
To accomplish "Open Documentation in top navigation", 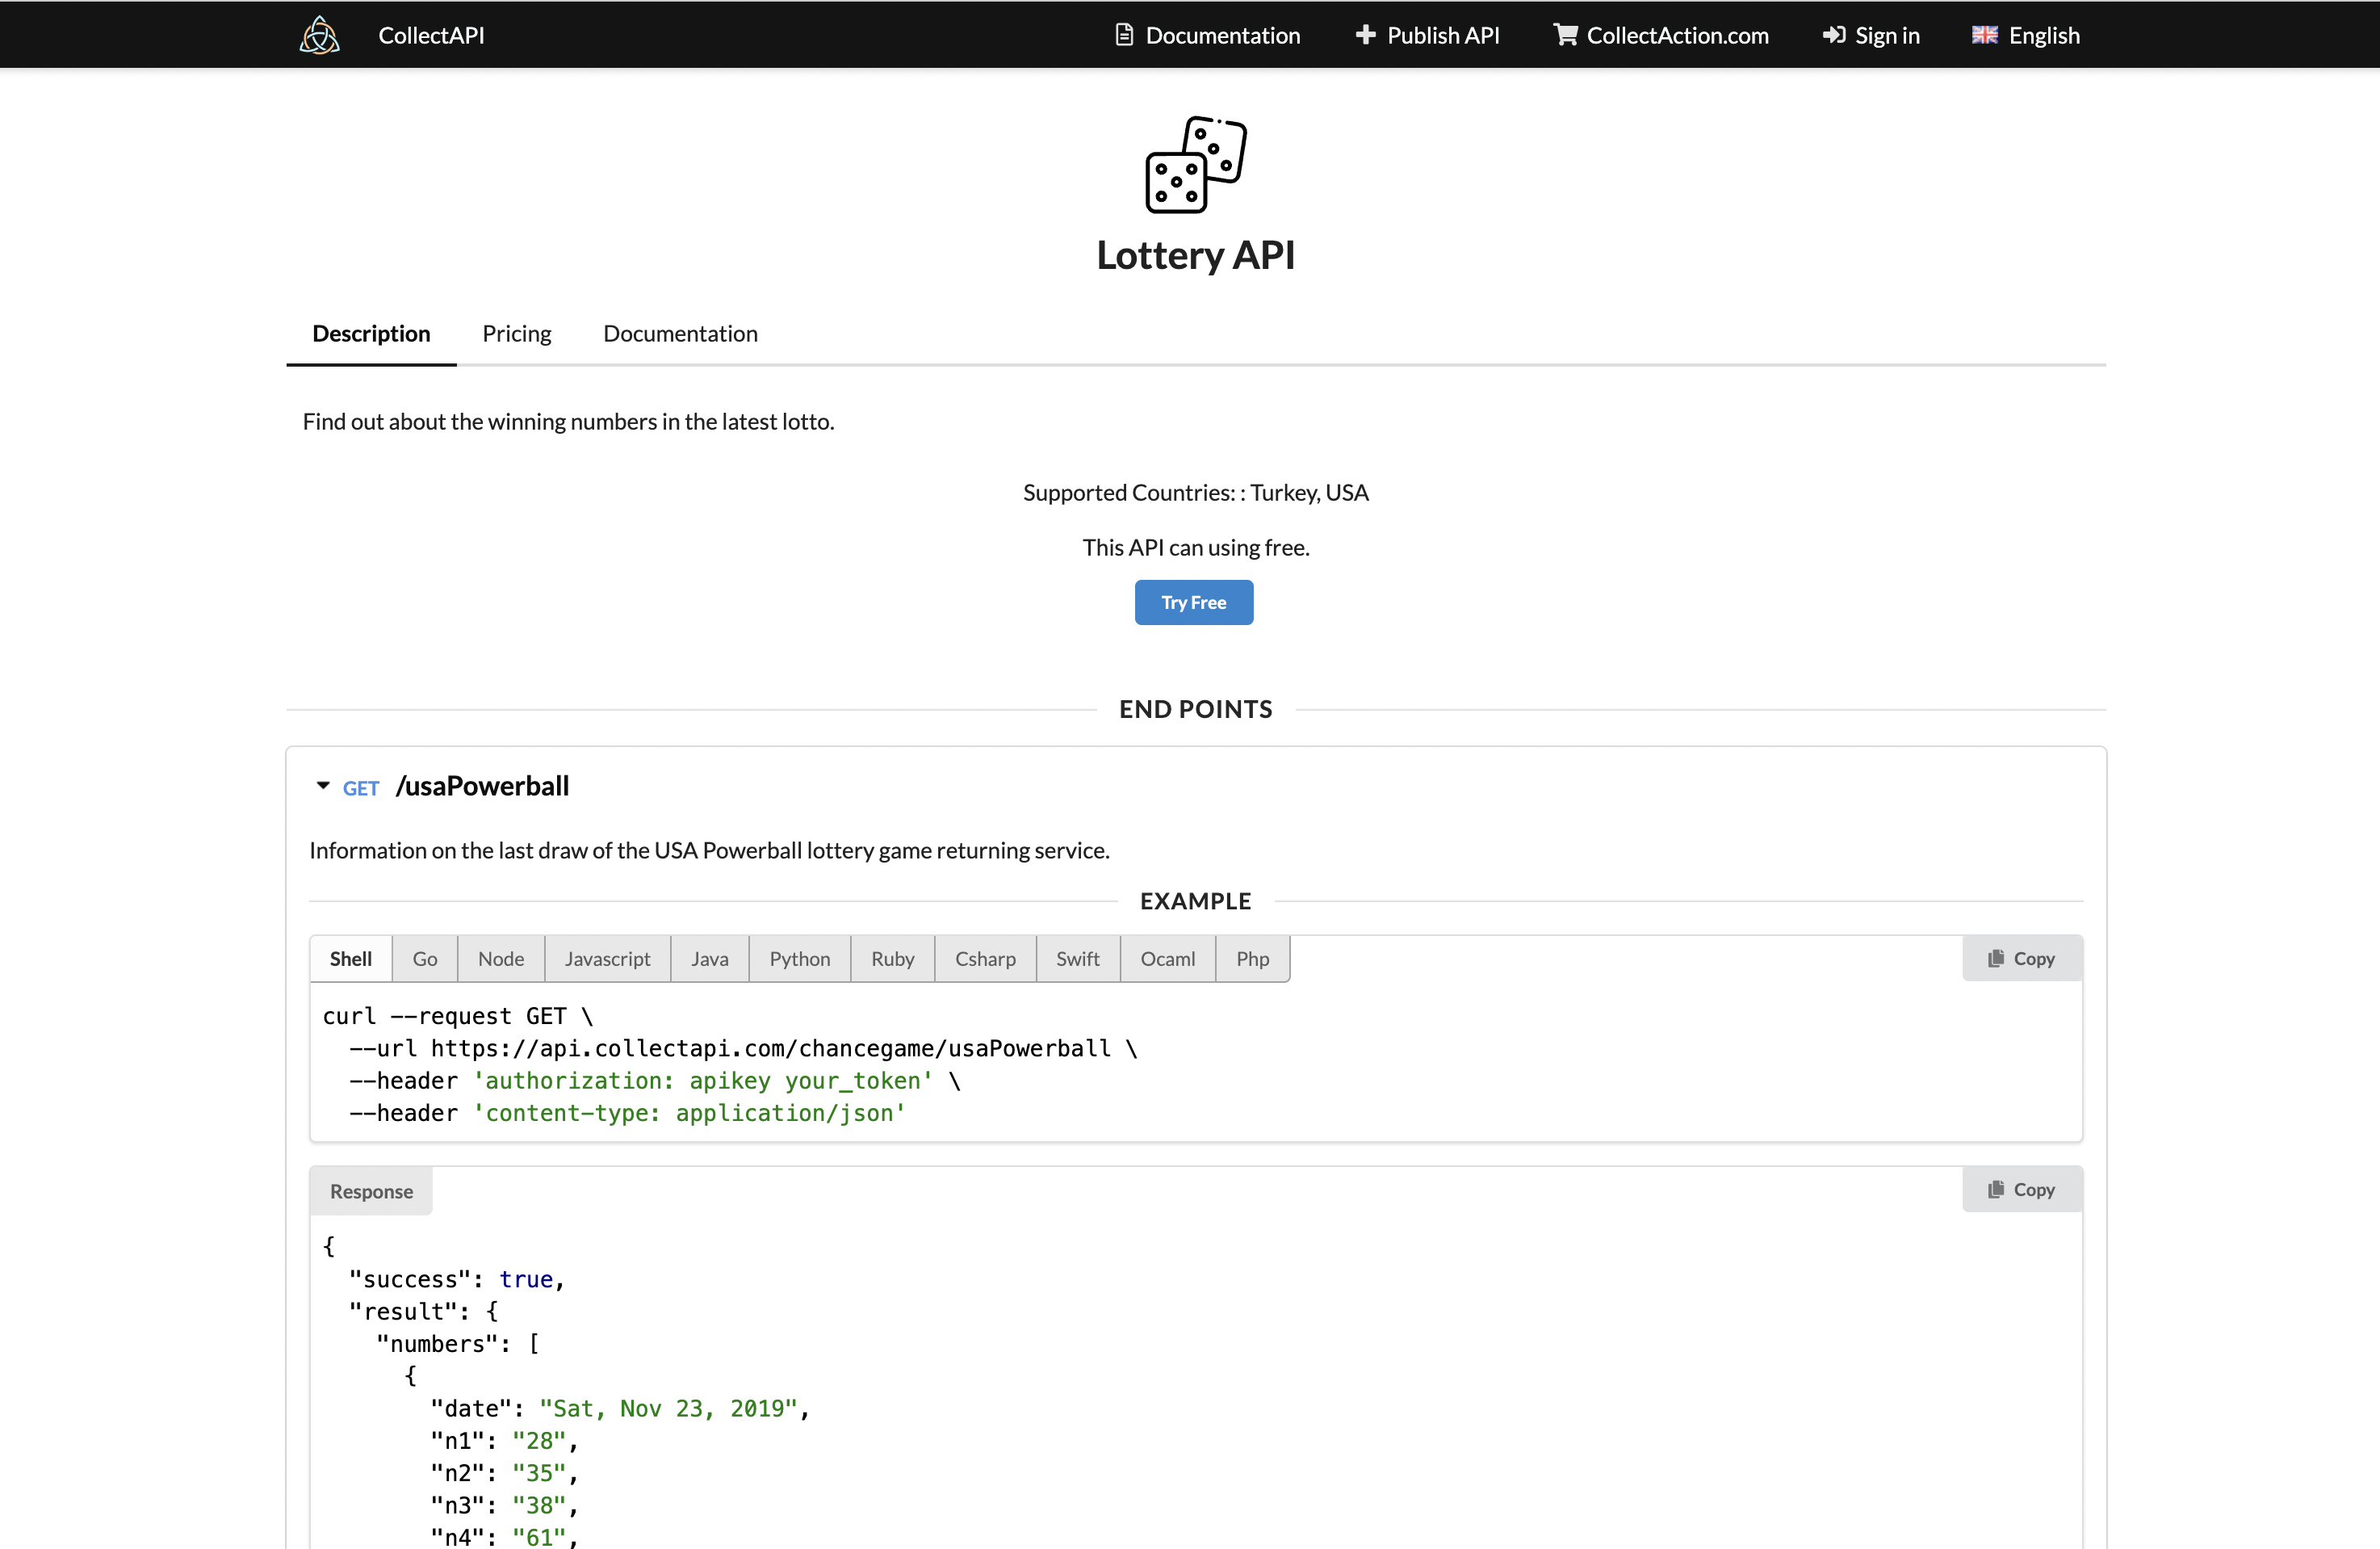I will pyautogui.click(x=1222, y=35).
